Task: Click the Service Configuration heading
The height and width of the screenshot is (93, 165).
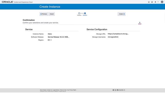Action: [97, 29]
